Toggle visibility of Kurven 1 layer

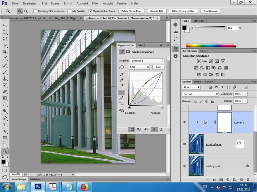click(184, 122)
